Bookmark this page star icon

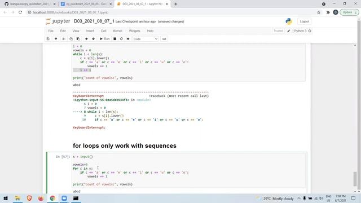pos(319,12)
